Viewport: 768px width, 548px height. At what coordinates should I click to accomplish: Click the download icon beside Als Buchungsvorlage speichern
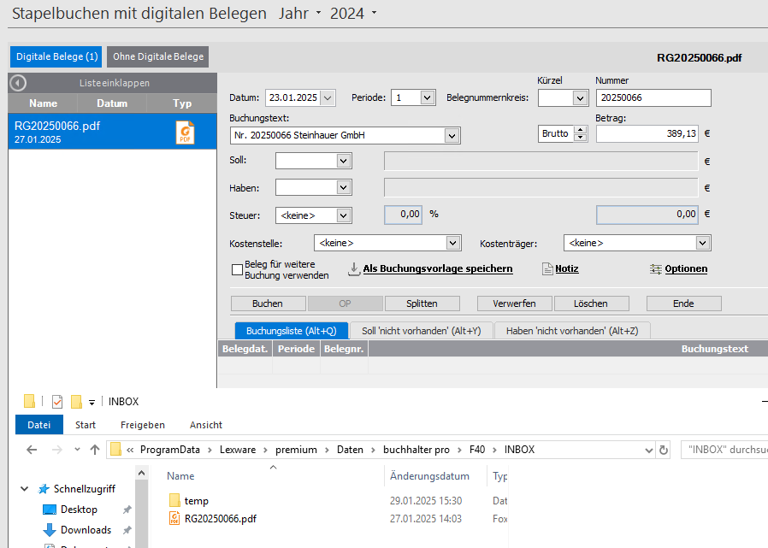tap(353, 268)
